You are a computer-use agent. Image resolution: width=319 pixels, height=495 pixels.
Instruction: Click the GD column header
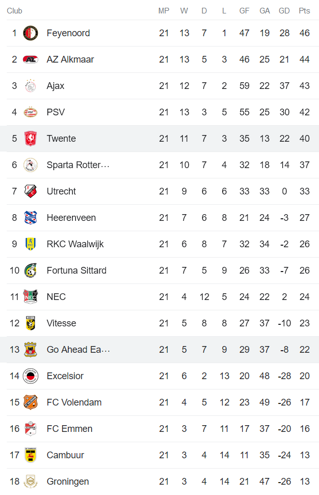[x=284, y=11]
